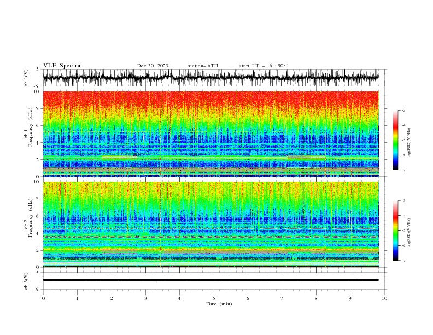Viewport: 433px width, 335px height.
Task: Click time axis tick label "7"
Action: (282, 298)
